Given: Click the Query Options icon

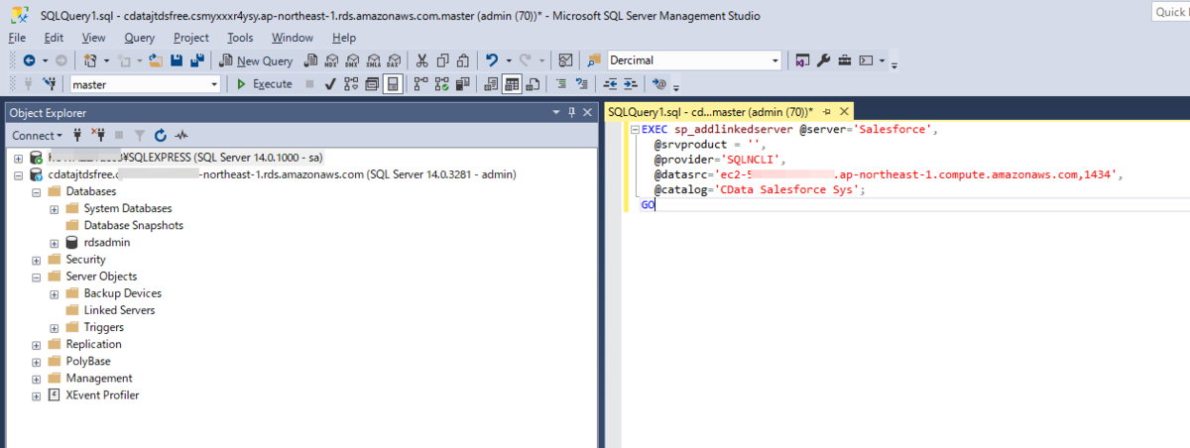Looking at the screenshot, I should [371, 84].
